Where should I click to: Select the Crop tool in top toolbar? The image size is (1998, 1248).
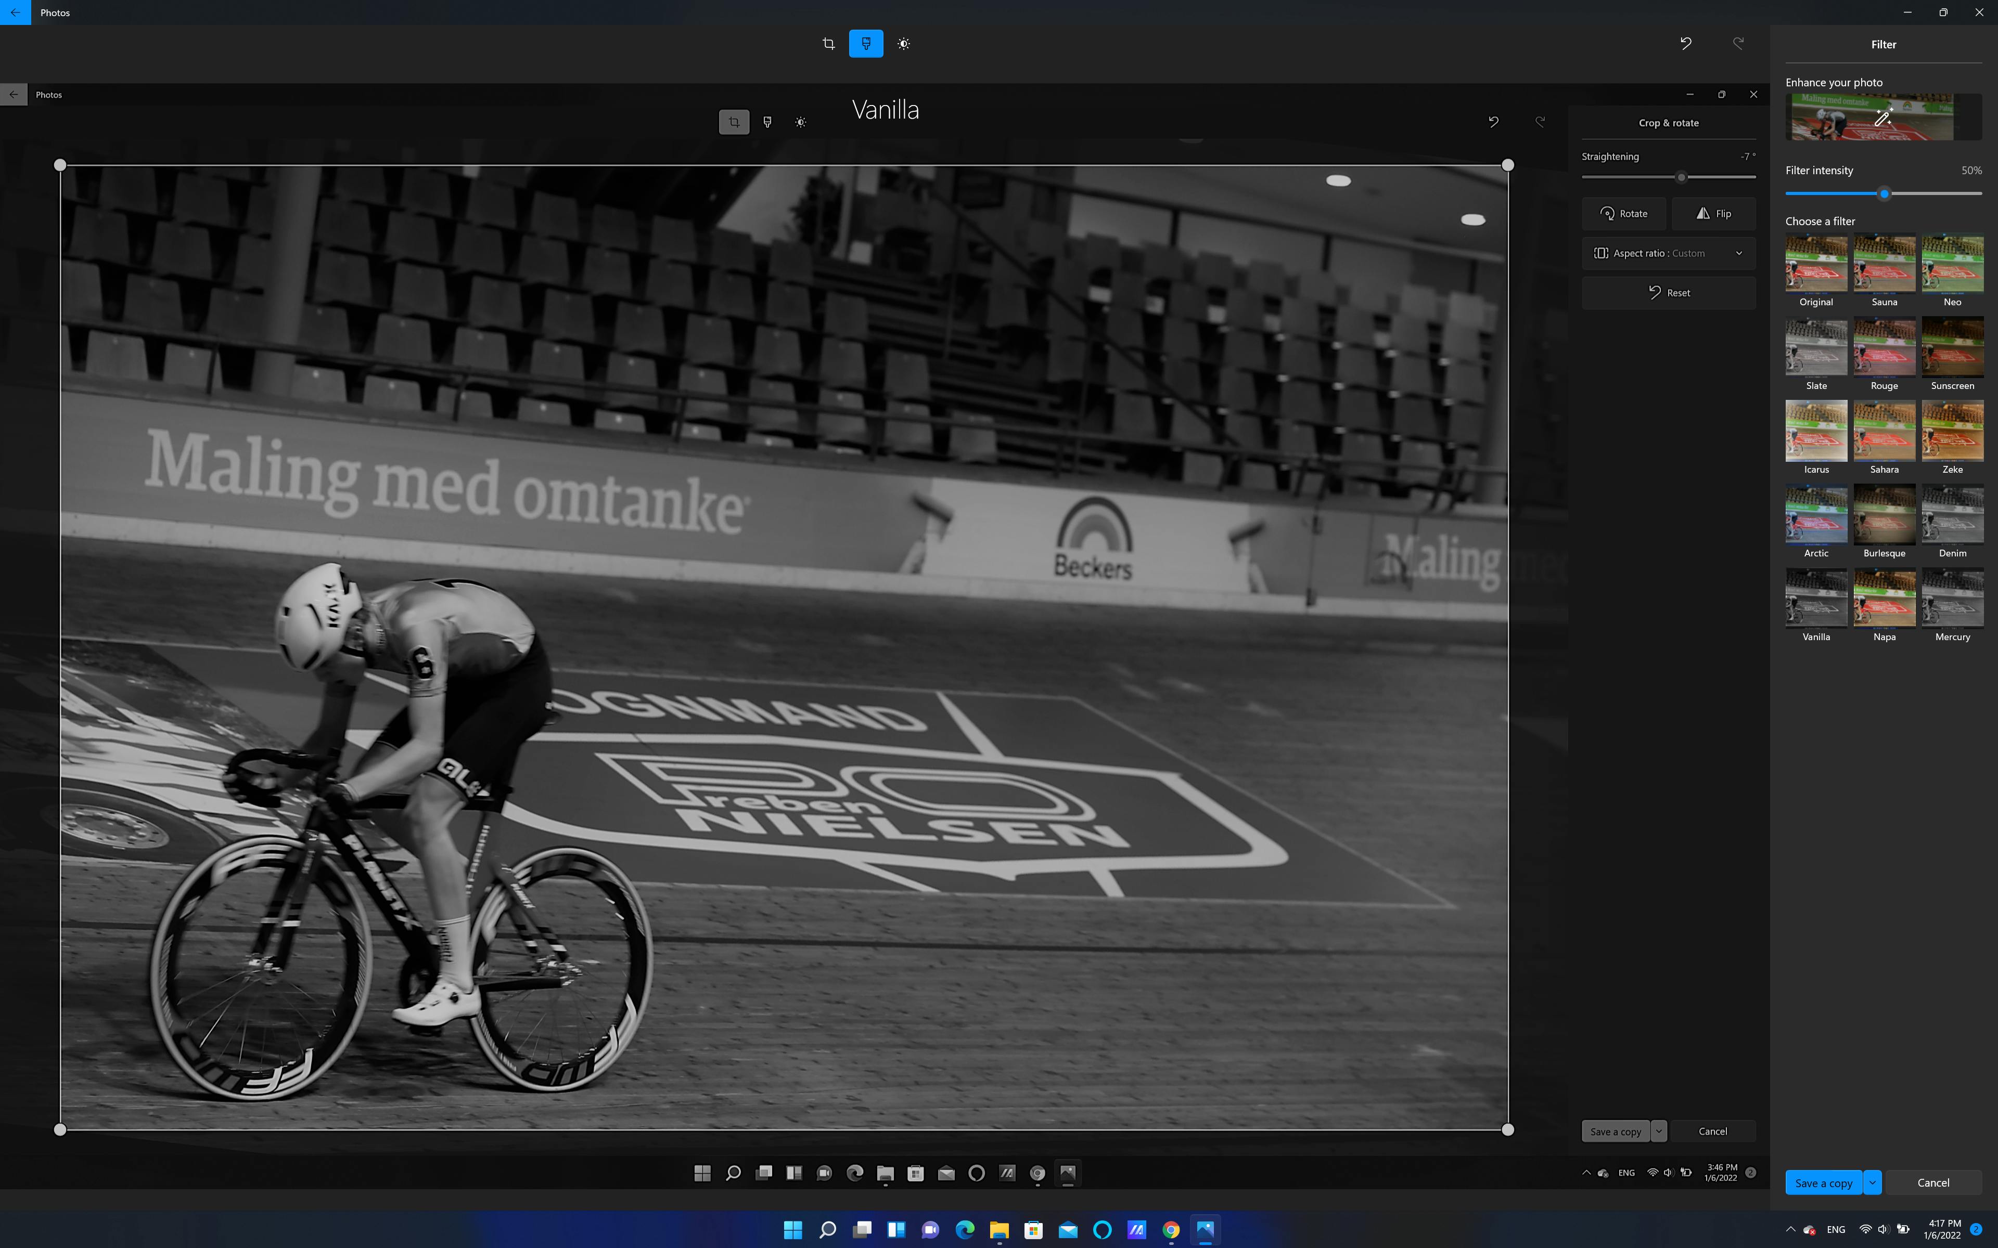828,44
